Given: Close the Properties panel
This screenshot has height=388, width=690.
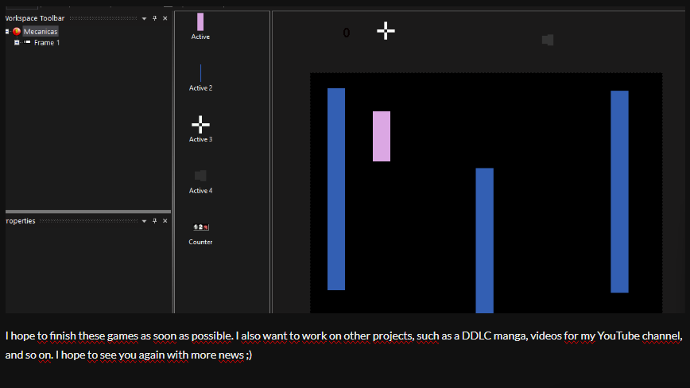Looking at the screenshot, I should click(165, 220).
